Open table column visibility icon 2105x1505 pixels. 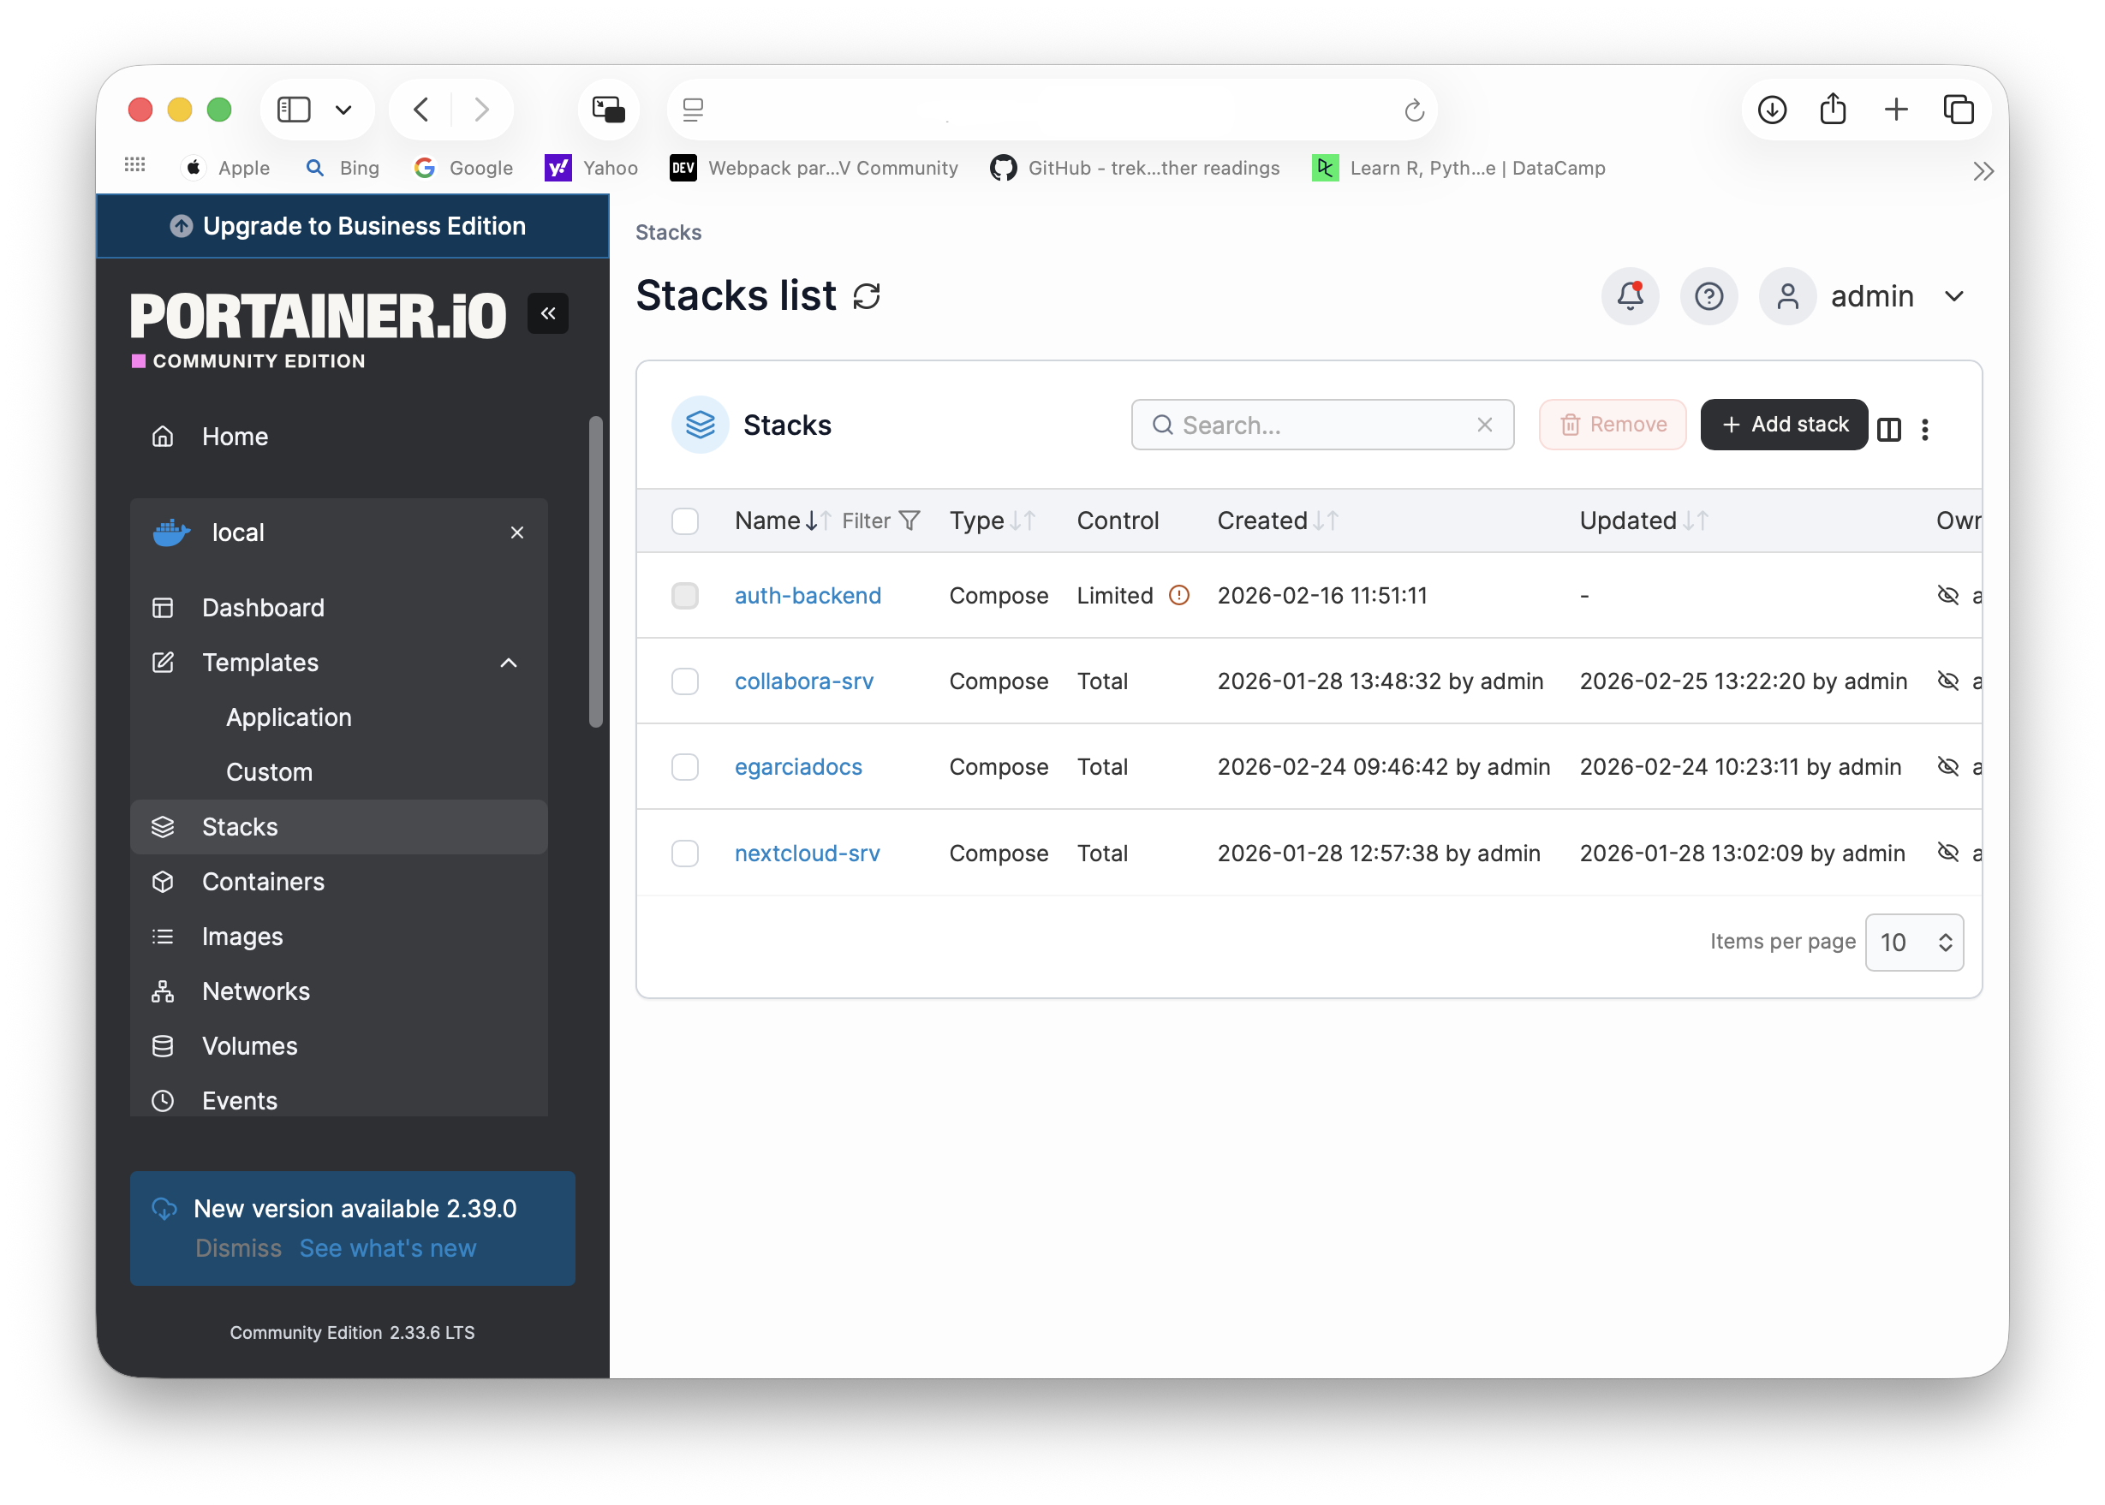[x=1889, y=429]
